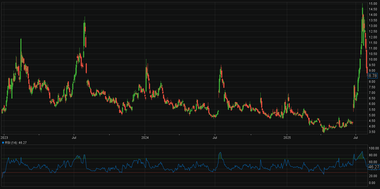Click the 0.00 RSI axis label

pos(373,183)
